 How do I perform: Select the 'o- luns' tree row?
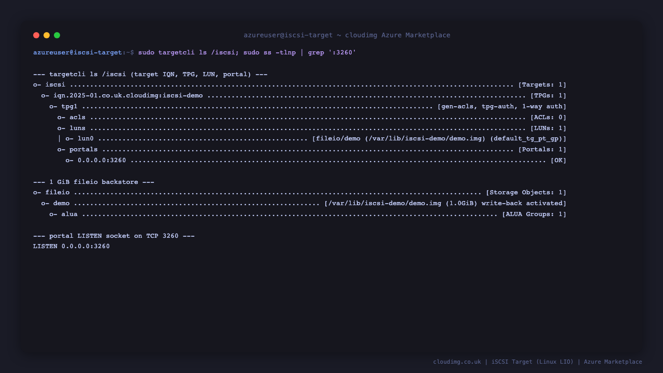312,128
